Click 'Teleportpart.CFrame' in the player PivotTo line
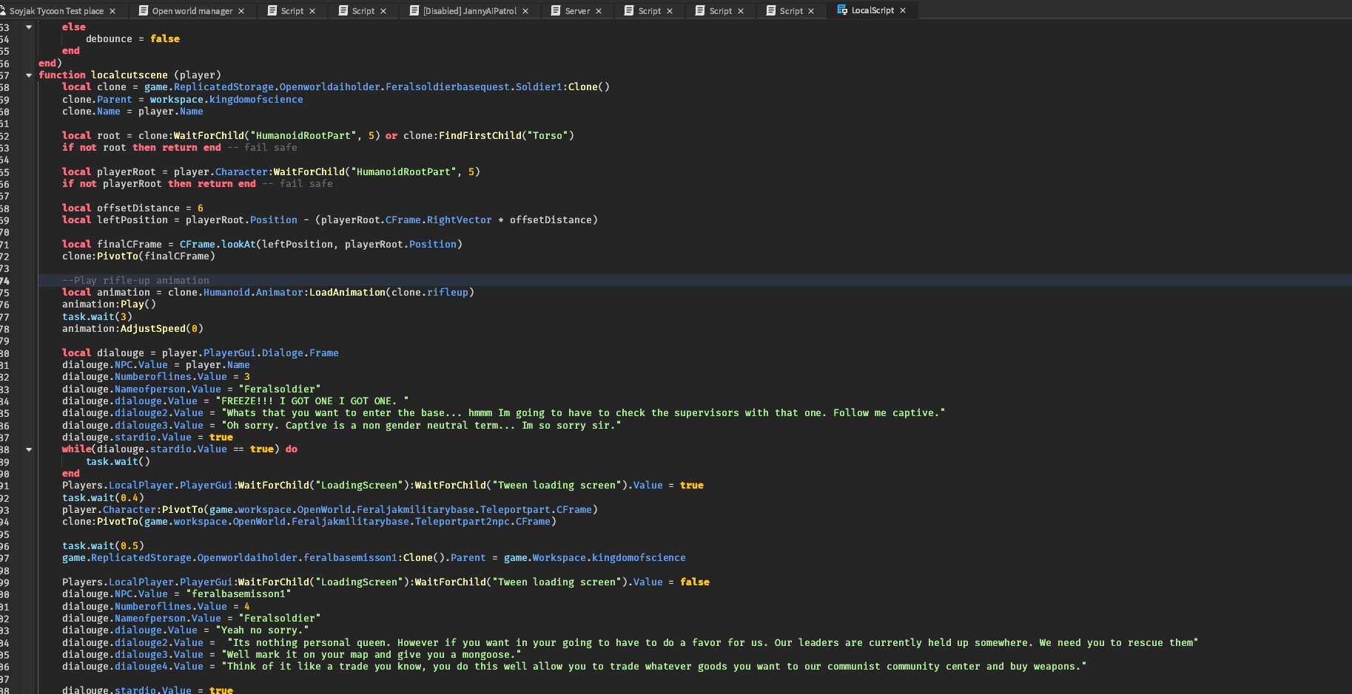 coord(536,509)
